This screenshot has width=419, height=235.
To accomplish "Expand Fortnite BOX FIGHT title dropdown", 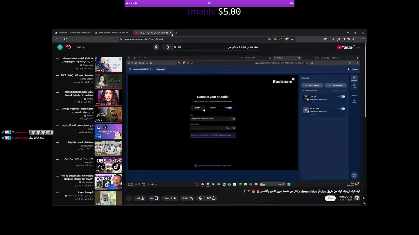I will pyautogui.click(x=153, y=69).
